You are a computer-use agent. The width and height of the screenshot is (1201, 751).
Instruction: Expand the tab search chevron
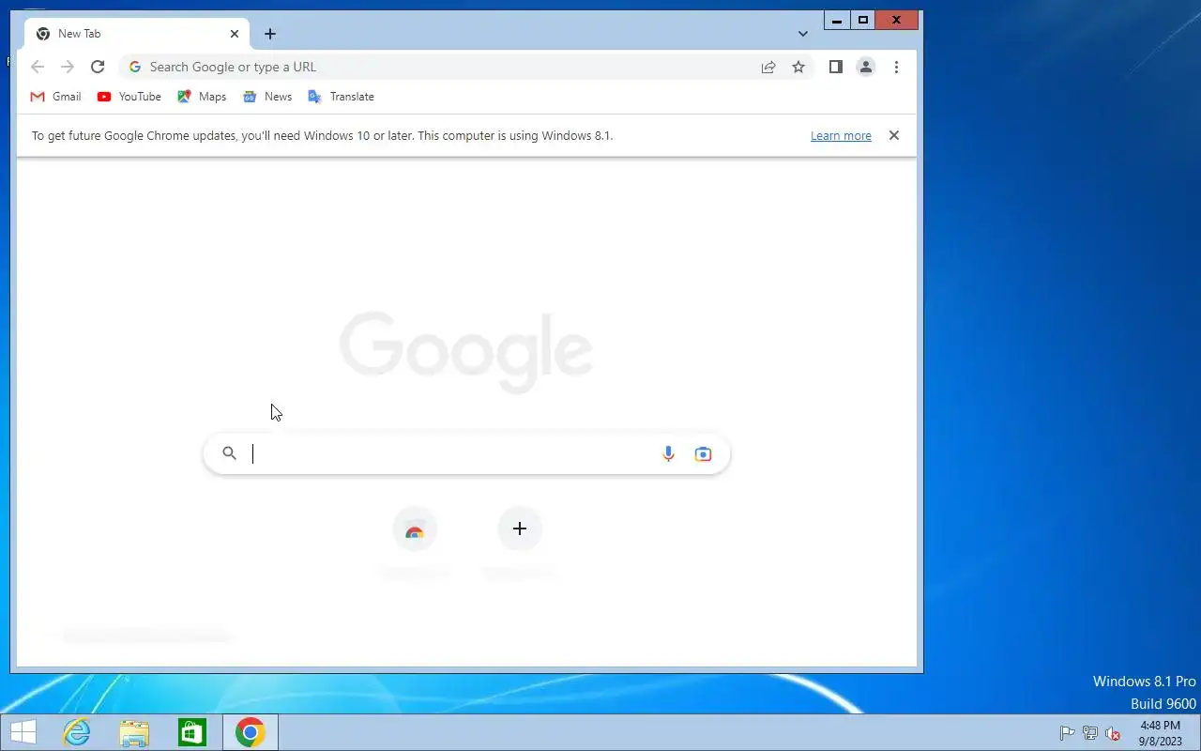click(x=803, y=34)
